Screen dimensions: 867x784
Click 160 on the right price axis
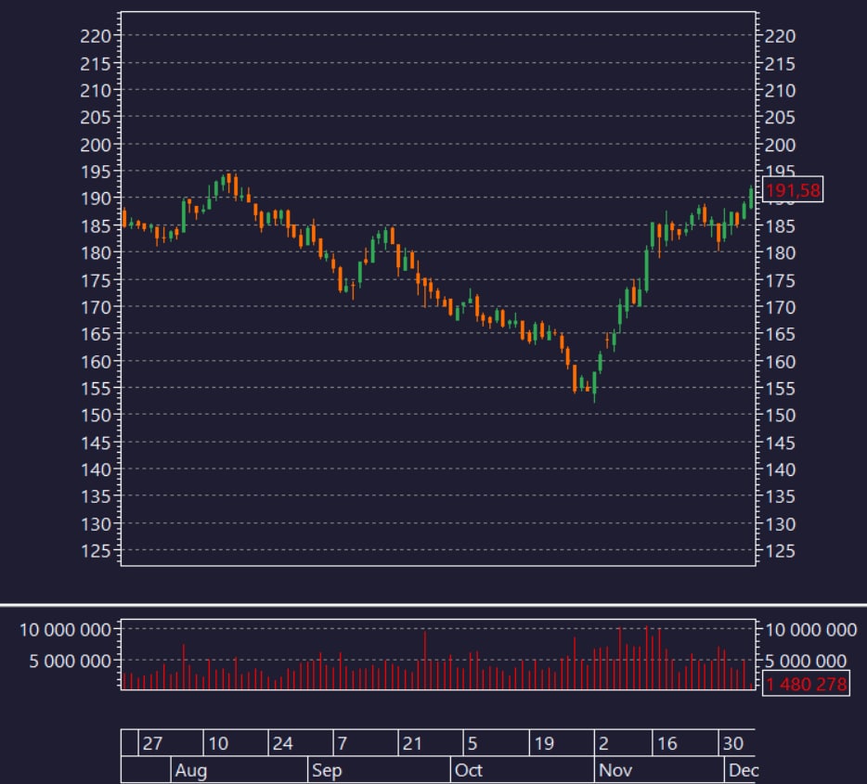780,362
